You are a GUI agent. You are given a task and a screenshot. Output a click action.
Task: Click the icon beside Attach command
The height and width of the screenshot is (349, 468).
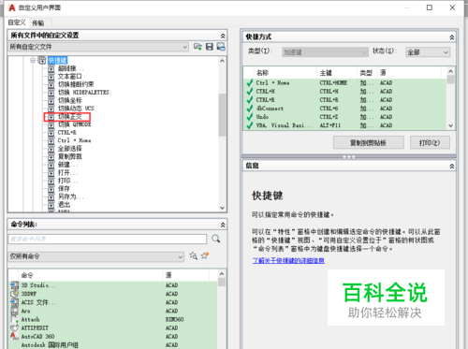(x=14, y=319)
